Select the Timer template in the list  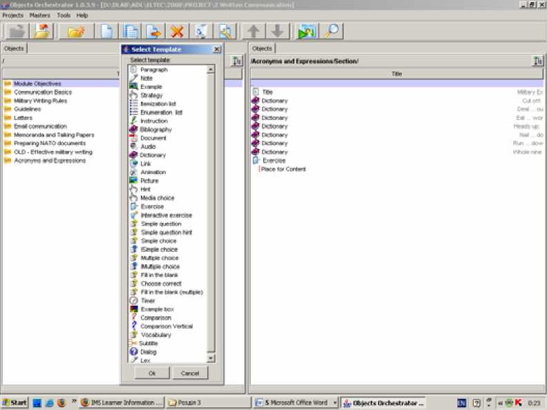(148, 301)
